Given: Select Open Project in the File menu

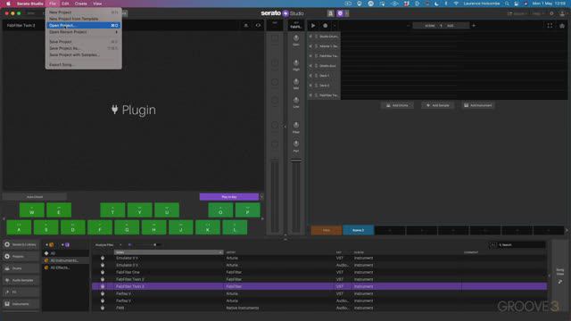Looking at the screenshot, I should (x=83, y=26).
